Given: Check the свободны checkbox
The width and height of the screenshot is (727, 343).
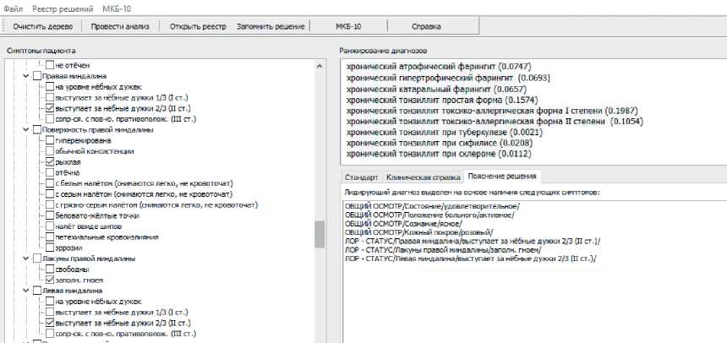Looking at the screenshot, I should click(50, 269).
